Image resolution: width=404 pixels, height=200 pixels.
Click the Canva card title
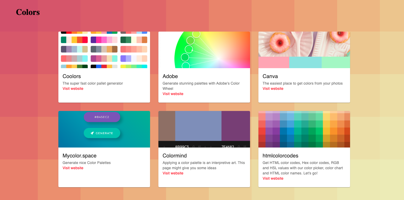tap(270, 76)
